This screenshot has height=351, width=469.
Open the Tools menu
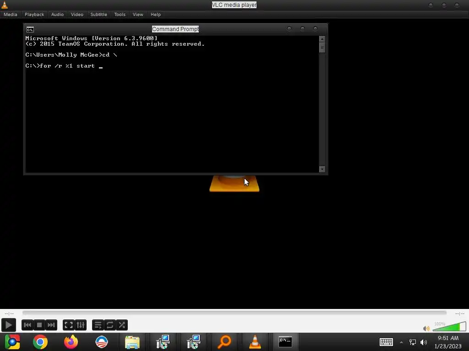point(120,14)
